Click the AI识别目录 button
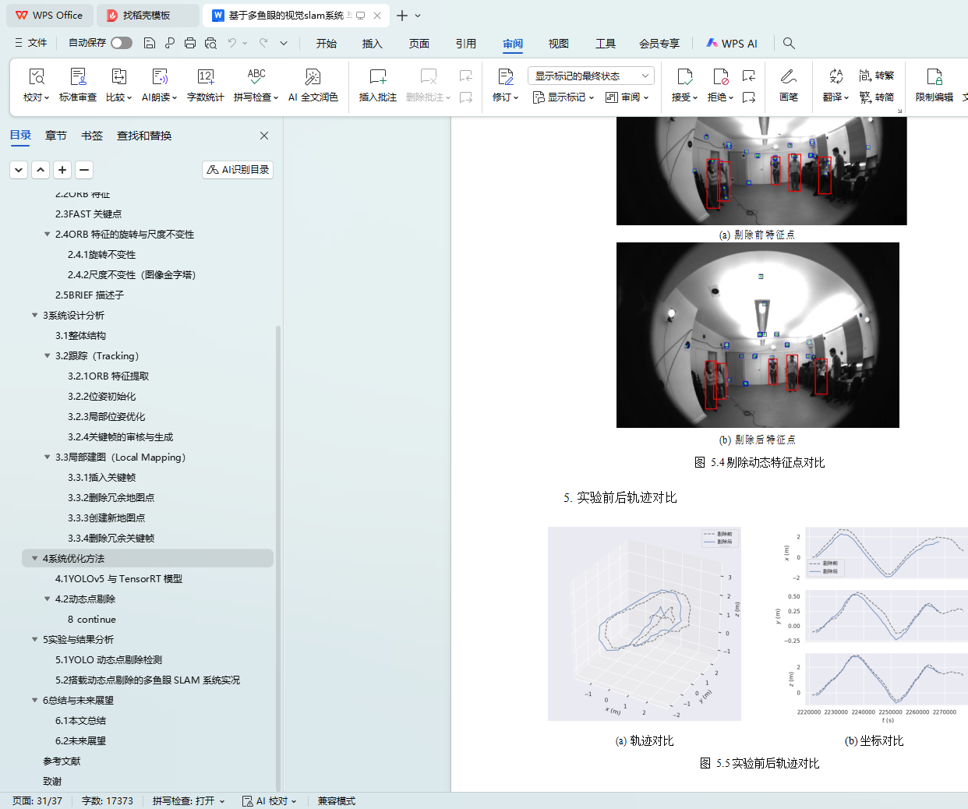 coord(238,169)
